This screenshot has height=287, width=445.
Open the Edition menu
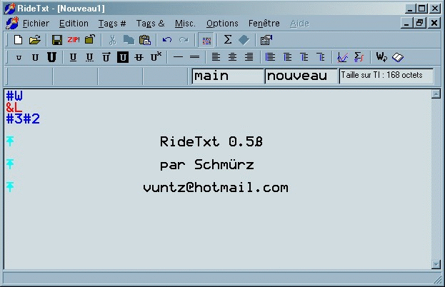(74, 24)
